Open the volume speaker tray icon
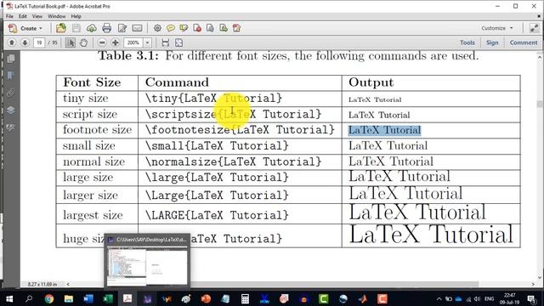This screenshot has height=306, width=544. 477,298
